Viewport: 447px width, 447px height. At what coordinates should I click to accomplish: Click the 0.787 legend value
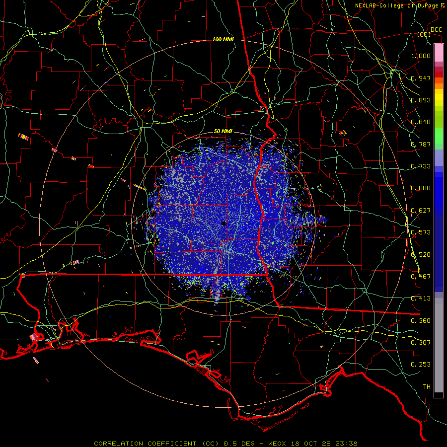(421, 144)
